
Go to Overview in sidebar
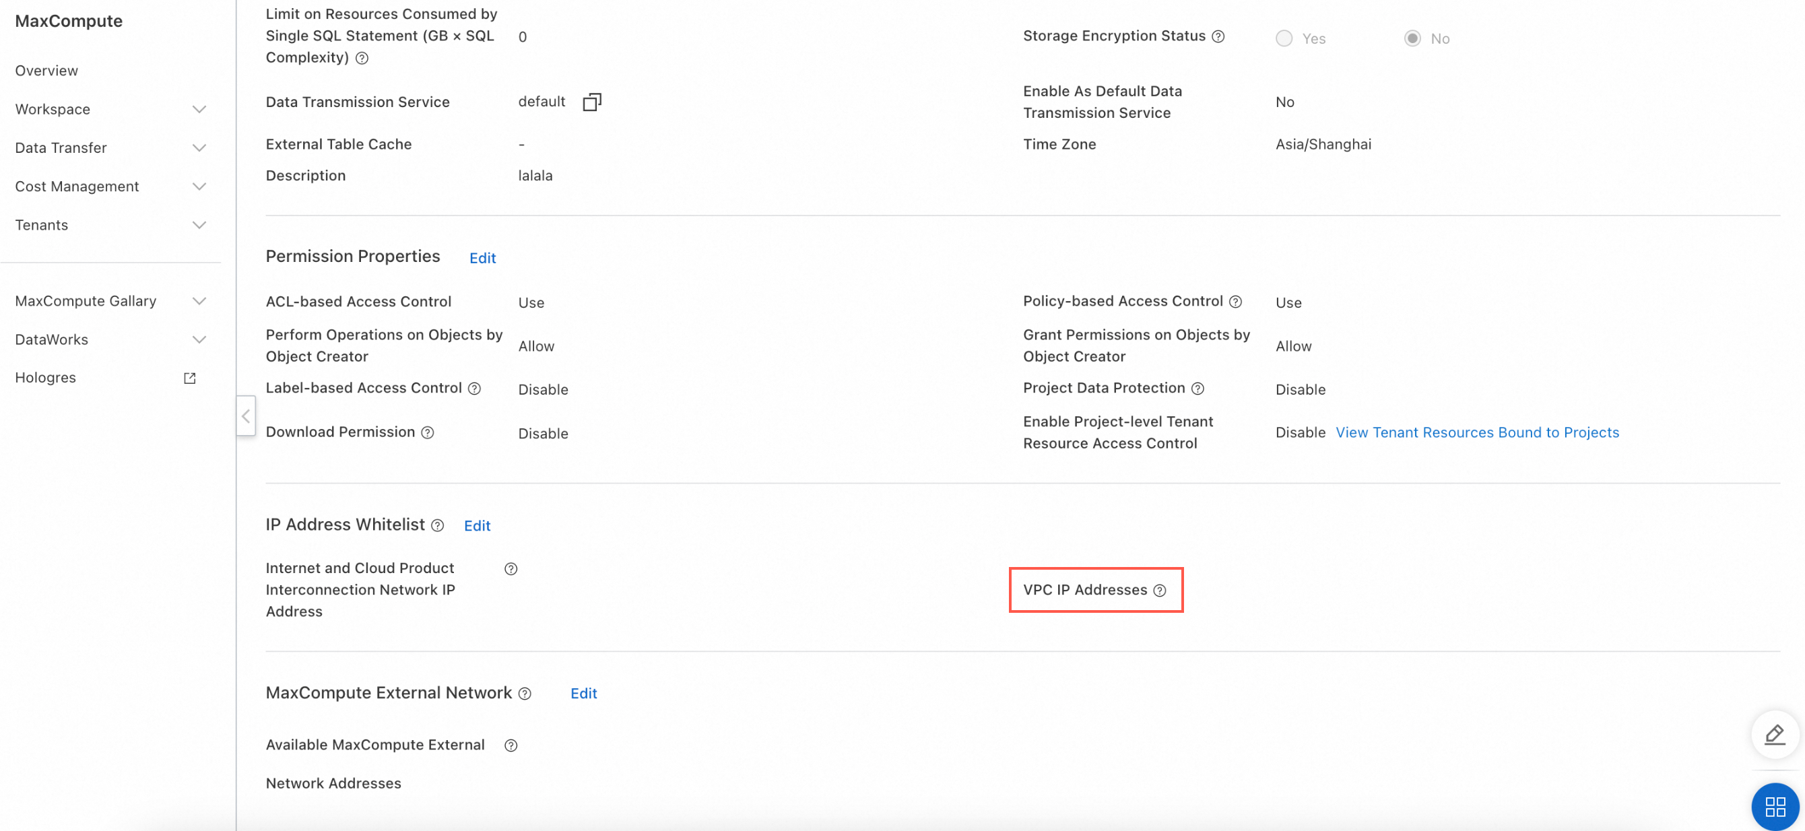(46, 71)
